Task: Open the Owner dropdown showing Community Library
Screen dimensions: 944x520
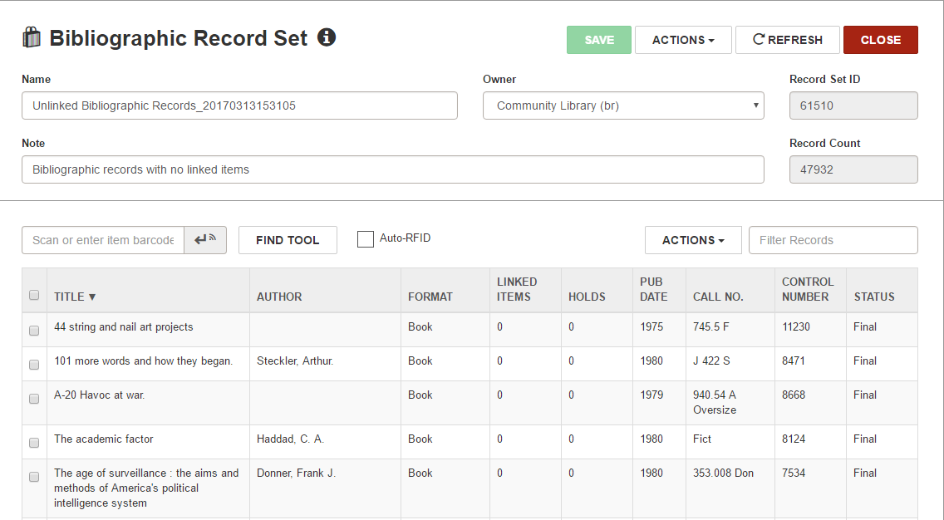Action: pos(622,105)
